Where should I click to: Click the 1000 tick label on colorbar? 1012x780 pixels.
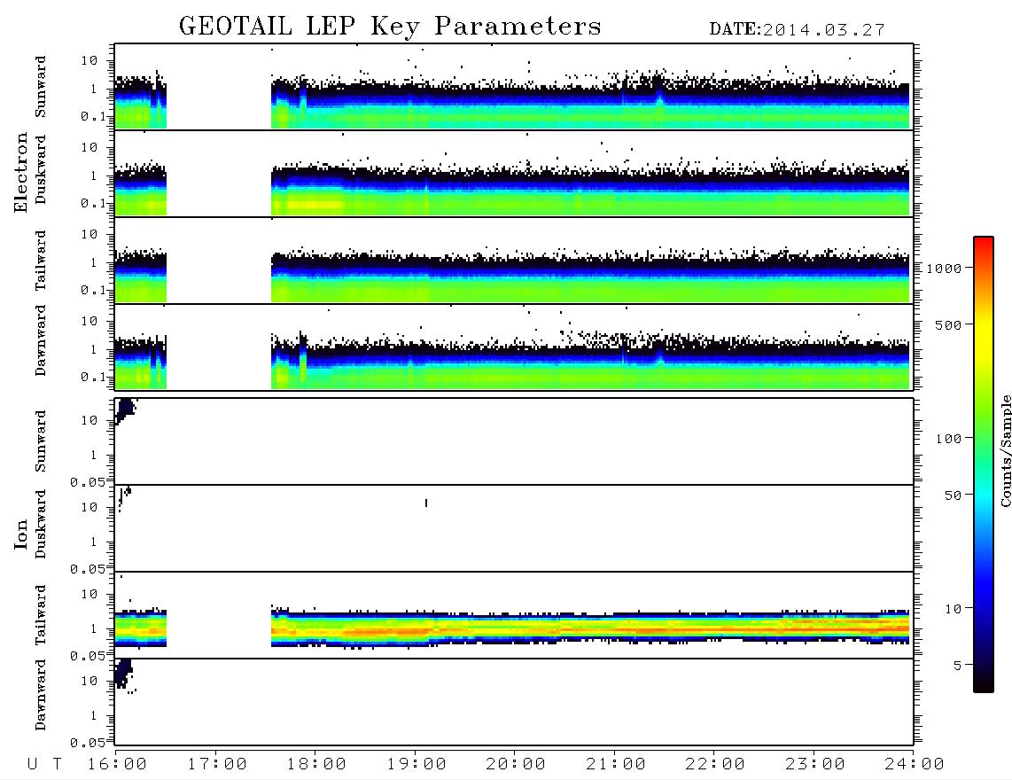[944, 269]
